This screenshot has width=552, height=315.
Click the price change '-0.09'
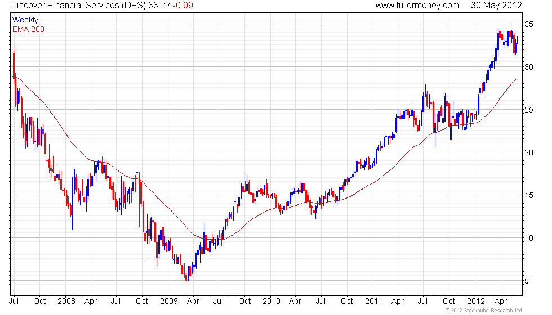182,5
